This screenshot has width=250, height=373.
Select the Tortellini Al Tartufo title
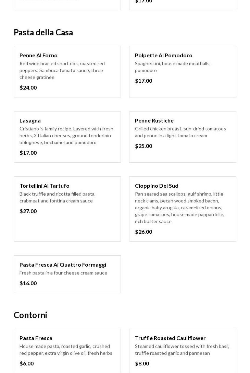(45, 186)
